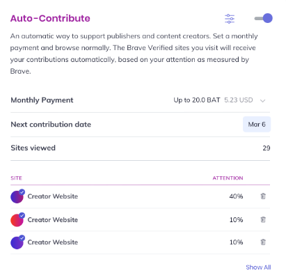Remove the second Creator Website using trash icon
This screenshot has width=286, height=273.
pos(263,219)
